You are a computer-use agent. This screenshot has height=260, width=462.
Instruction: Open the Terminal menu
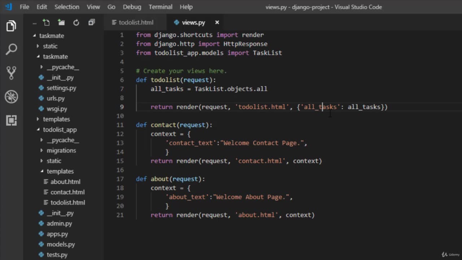[x=161, y=7]
